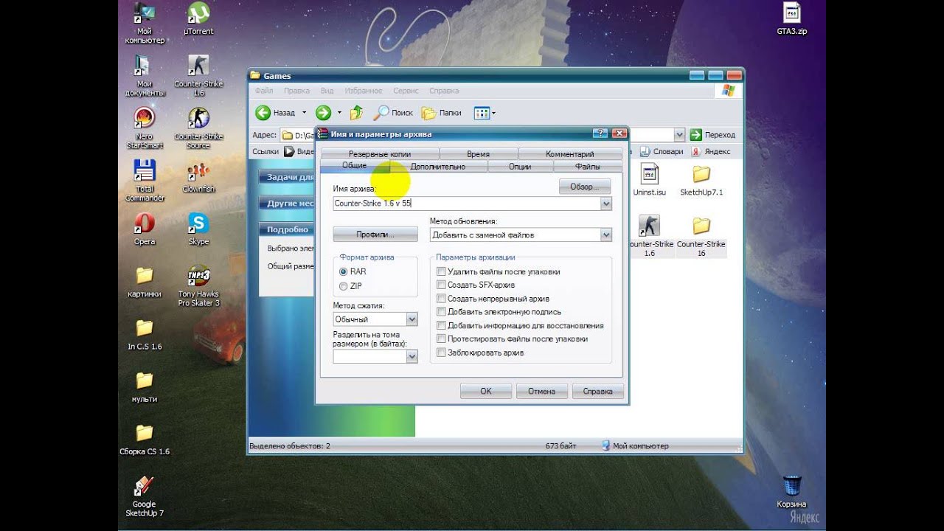The image size is (944, 531).
Task: Open In C.S 1.6 desktop folder
Action: (x=145, y=335)
